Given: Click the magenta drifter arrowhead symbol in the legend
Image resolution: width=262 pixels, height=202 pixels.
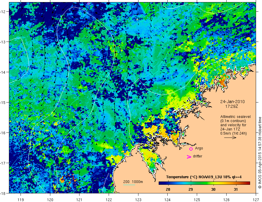Looking at the screenshot, I should [x=189, y=157].
